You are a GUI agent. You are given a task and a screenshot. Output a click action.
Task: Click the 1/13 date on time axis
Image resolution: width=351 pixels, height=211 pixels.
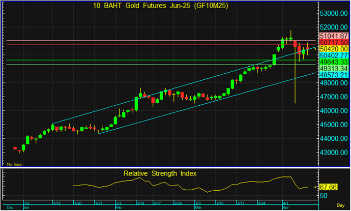click(57, 202)
